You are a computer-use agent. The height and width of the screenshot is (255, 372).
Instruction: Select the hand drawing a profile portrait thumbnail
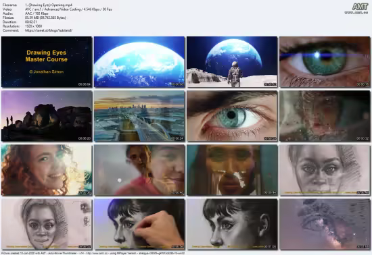(x=139, y=224)
